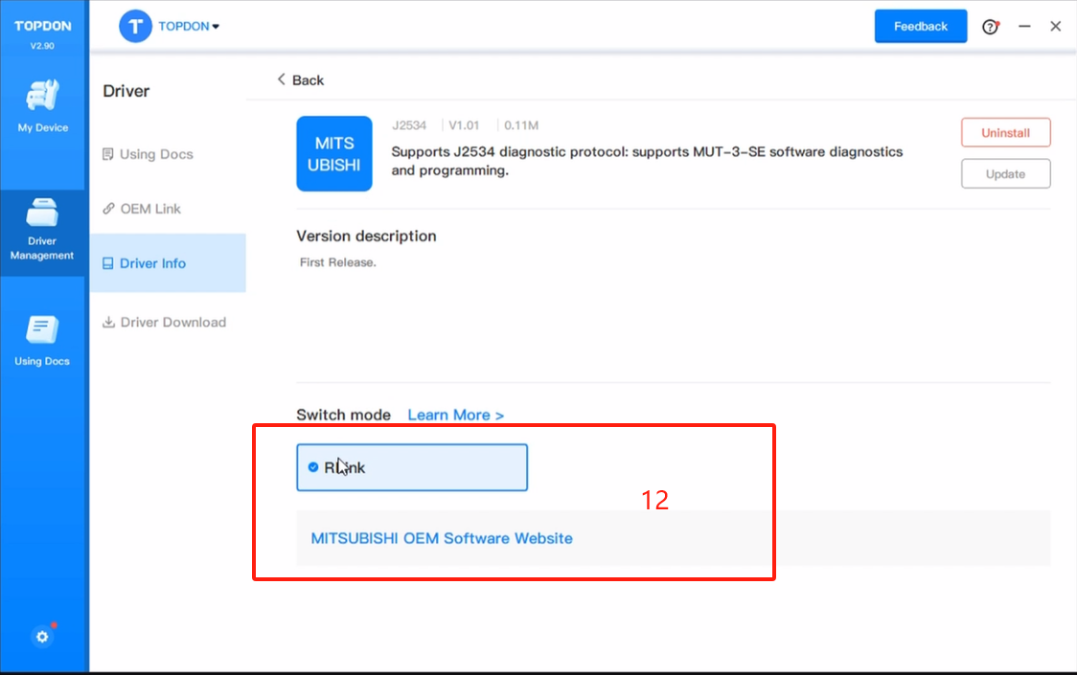The width and height of the screenshot is (1077, 675).
Task: Open the OEM Link menu item
Action: pyautogui.click(x=150, y=209)
